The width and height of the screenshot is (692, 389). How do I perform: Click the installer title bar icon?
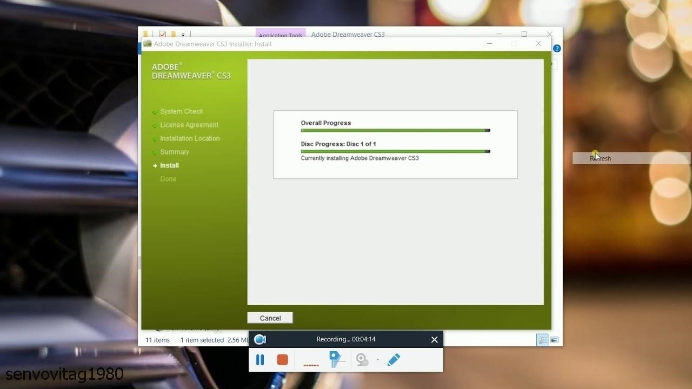[147, 44]
